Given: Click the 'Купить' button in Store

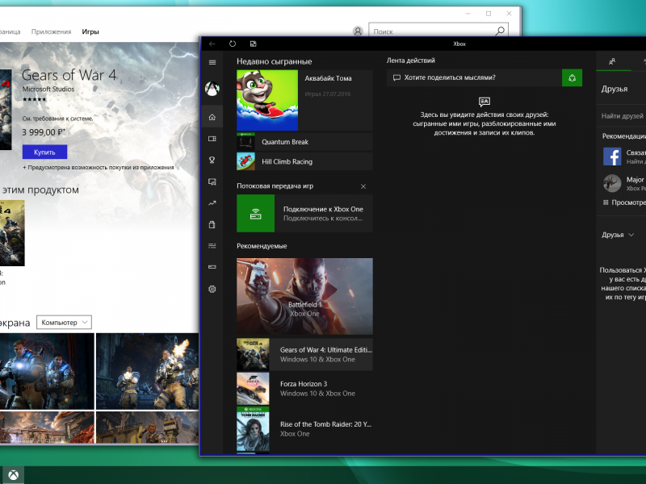Looking at the screenshot, I should coord(44,152).
